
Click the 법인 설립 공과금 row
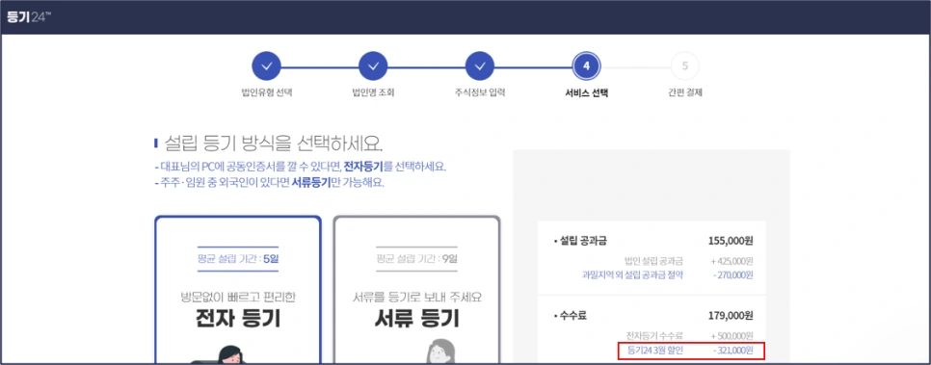click(689, 261)
